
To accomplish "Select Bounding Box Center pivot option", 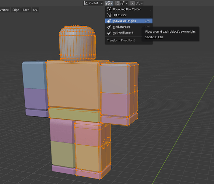I will 129,9.
